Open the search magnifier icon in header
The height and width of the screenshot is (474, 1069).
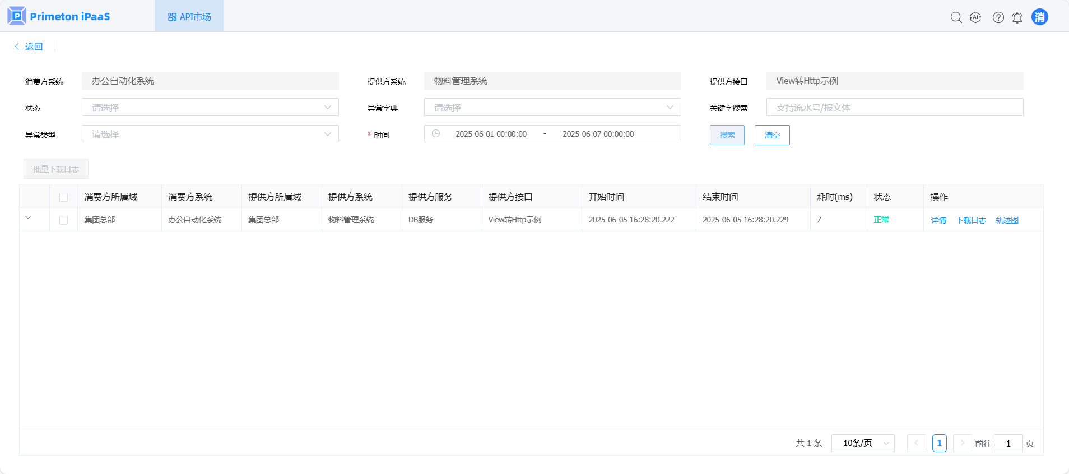(956, 17)
